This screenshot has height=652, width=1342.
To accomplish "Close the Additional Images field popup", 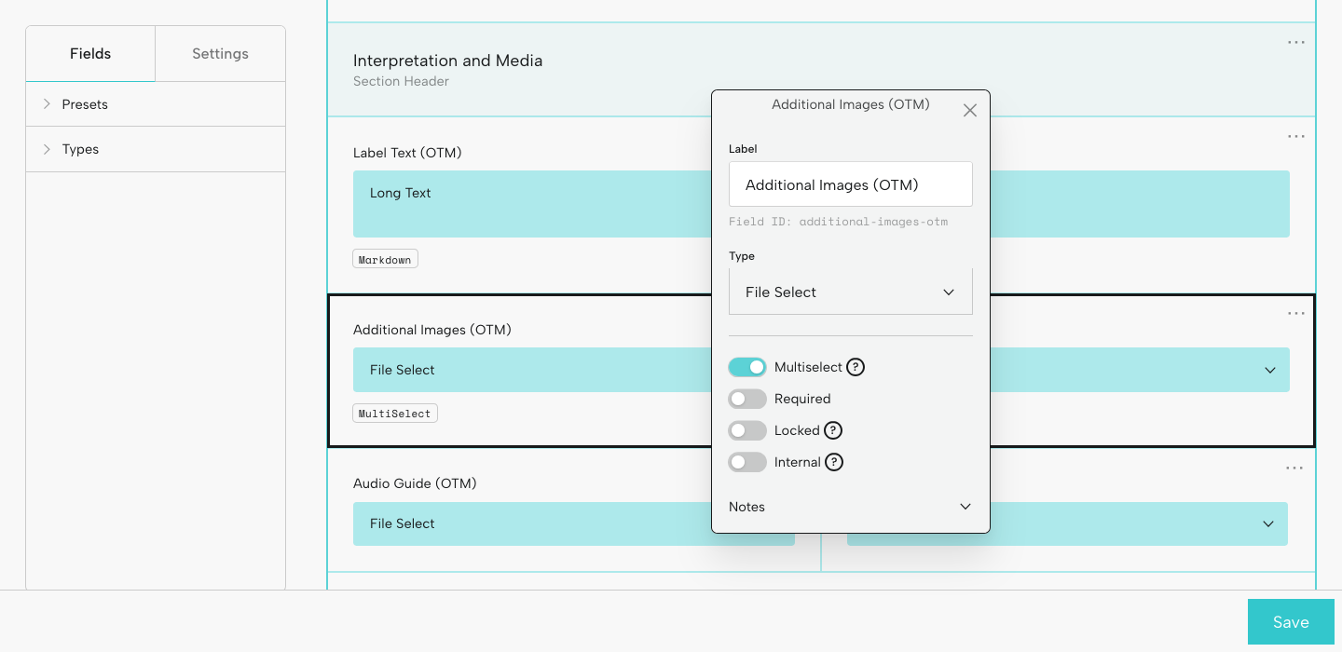I will coord(969,111).
